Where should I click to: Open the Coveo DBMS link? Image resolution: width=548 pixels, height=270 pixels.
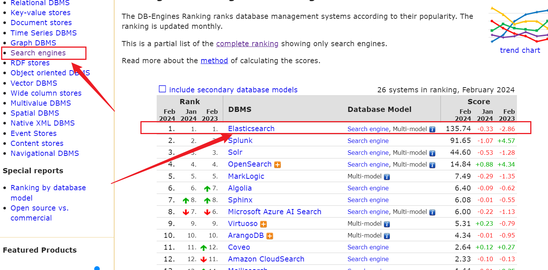[x=239, y=247]
